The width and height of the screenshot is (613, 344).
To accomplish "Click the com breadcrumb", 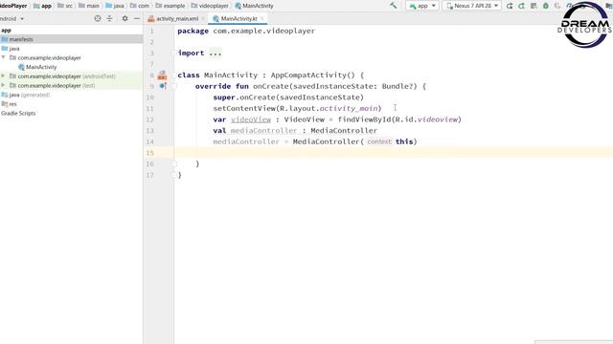I will (140, 6).
